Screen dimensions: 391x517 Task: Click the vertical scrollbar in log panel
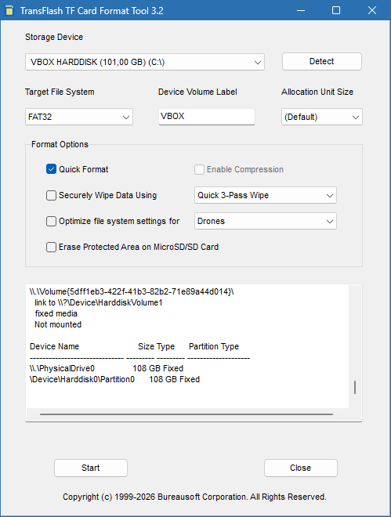355,387
